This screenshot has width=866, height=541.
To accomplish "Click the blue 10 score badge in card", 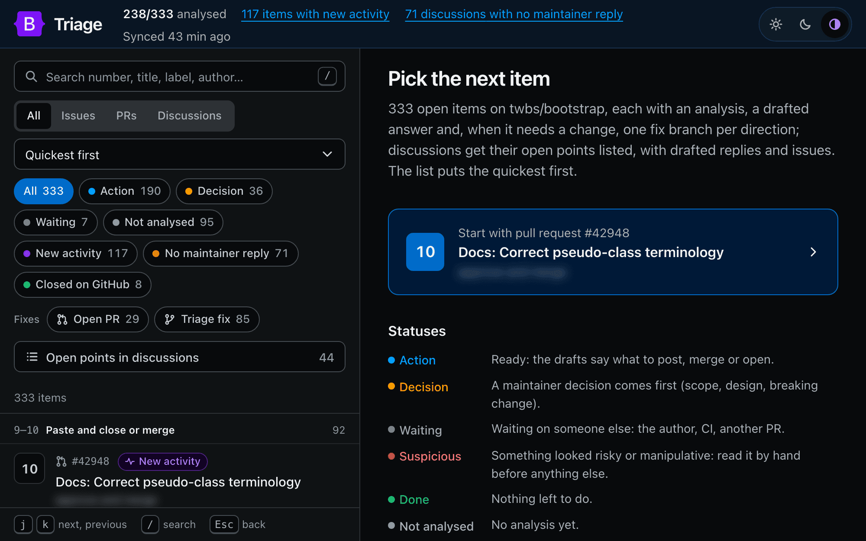I will 425,252.
